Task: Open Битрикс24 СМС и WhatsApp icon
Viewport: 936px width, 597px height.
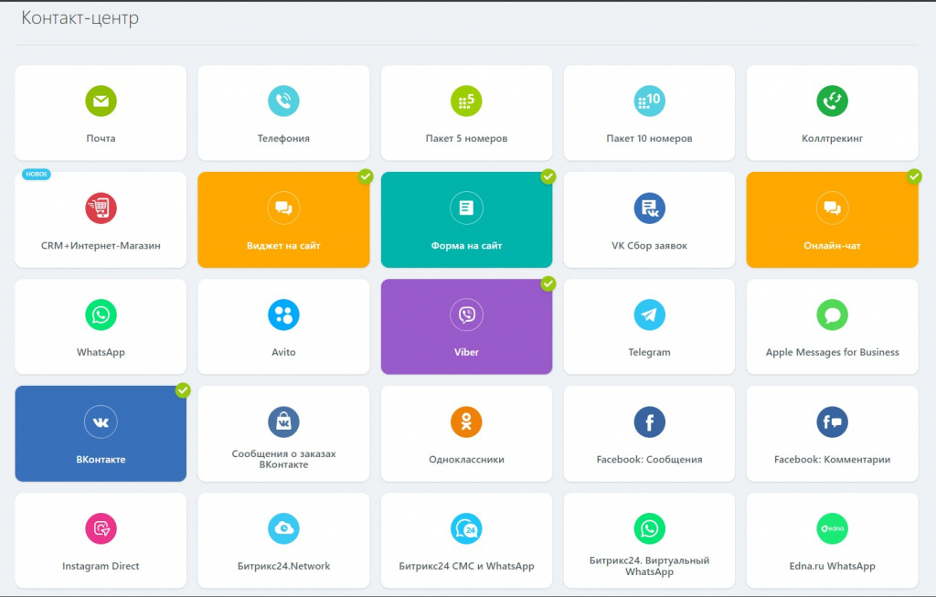Action: click(x=466, y=529)
